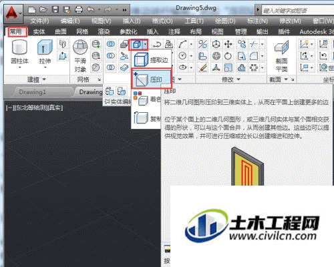Image resolution: width=334 pixels, height=267 pixels.
Task: Click the Undo arrow icon
Action: [91, 9]
